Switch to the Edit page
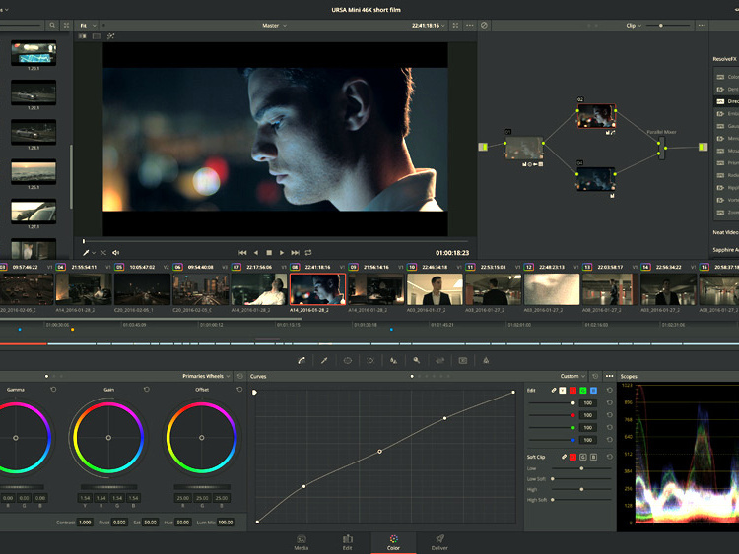 coord(348,542)
